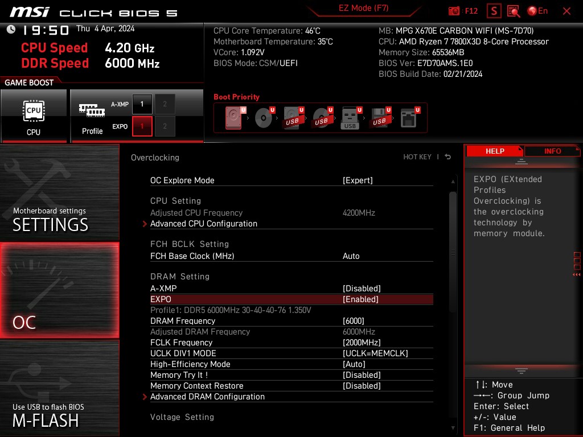Screen dimensions: 583x437
Task: Select FCH Base Clock (MHz) Auto field
Action: tap(291, 256)
